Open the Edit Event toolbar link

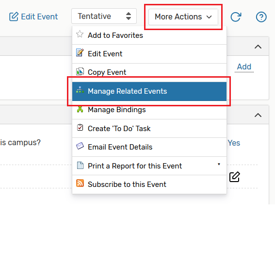click(33, 17)
